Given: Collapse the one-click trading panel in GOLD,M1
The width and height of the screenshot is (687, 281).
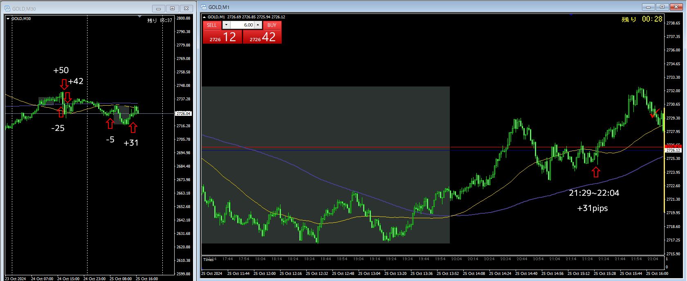Looking at the screenshot, I should tap(204, 17).
